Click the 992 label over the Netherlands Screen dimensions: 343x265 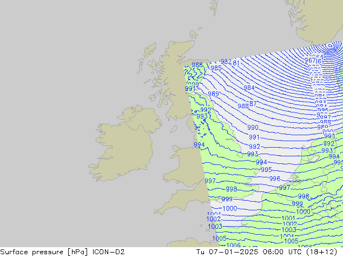[x=329, y=144]
